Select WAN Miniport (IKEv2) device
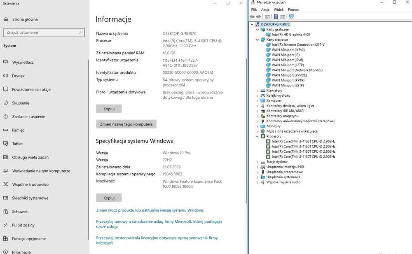The height and width of the screenshot is (254, 412). click(288, 50)
